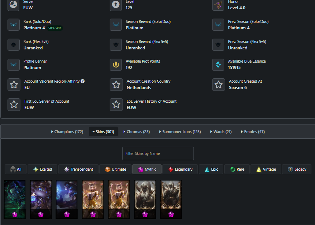Click the Prev. Season (Flex 5v5) icon

tap(218, 45)
